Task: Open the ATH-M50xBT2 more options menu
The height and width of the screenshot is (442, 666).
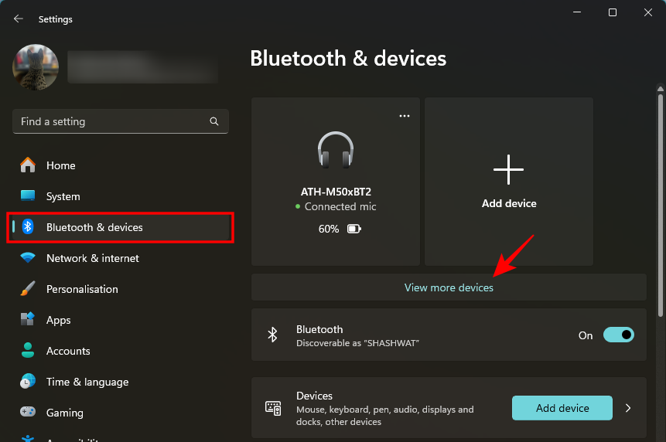Action: click(x=405, y=116)
